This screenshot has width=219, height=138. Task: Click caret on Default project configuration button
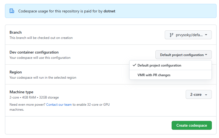pyautogui.click(x=206, y=55)
